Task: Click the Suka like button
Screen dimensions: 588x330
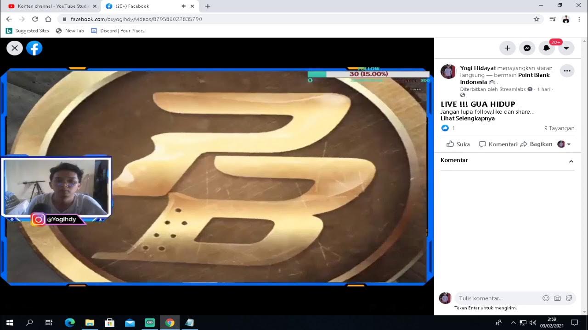Action: [x=458, y=144]
